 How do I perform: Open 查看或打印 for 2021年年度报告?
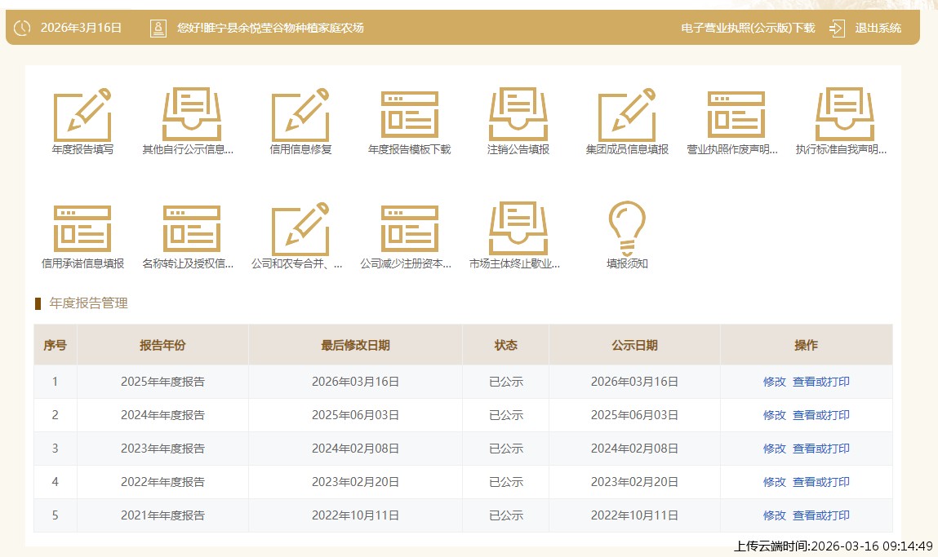click(821, 515)
